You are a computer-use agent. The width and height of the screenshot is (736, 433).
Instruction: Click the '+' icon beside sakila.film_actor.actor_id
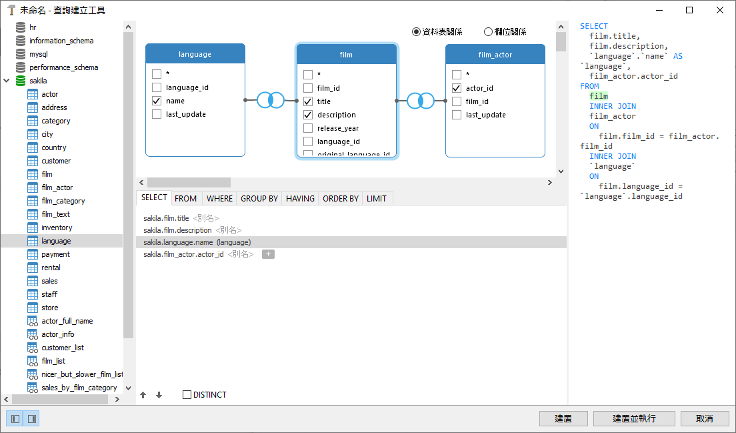tap(269, 254)
